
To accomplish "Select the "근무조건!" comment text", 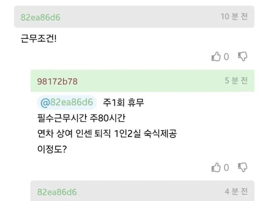I will coord(39,39).
